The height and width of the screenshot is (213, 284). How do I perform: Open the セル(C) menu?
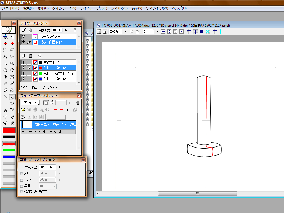tap(43, 8)
